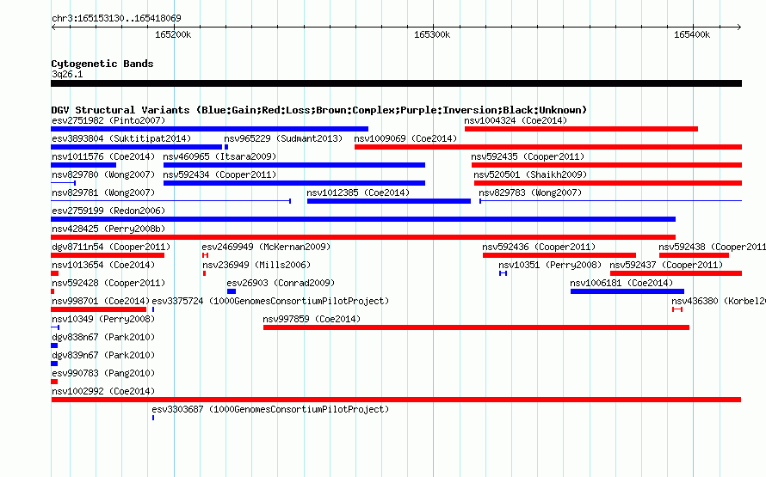Click the nsv592435 (Cooper2011) label
The image size is (766, 477).
point(528,156)
